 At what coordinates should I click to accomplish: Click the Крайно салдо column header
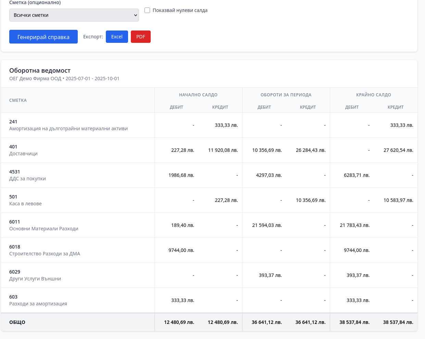click(x=374, y=95)
